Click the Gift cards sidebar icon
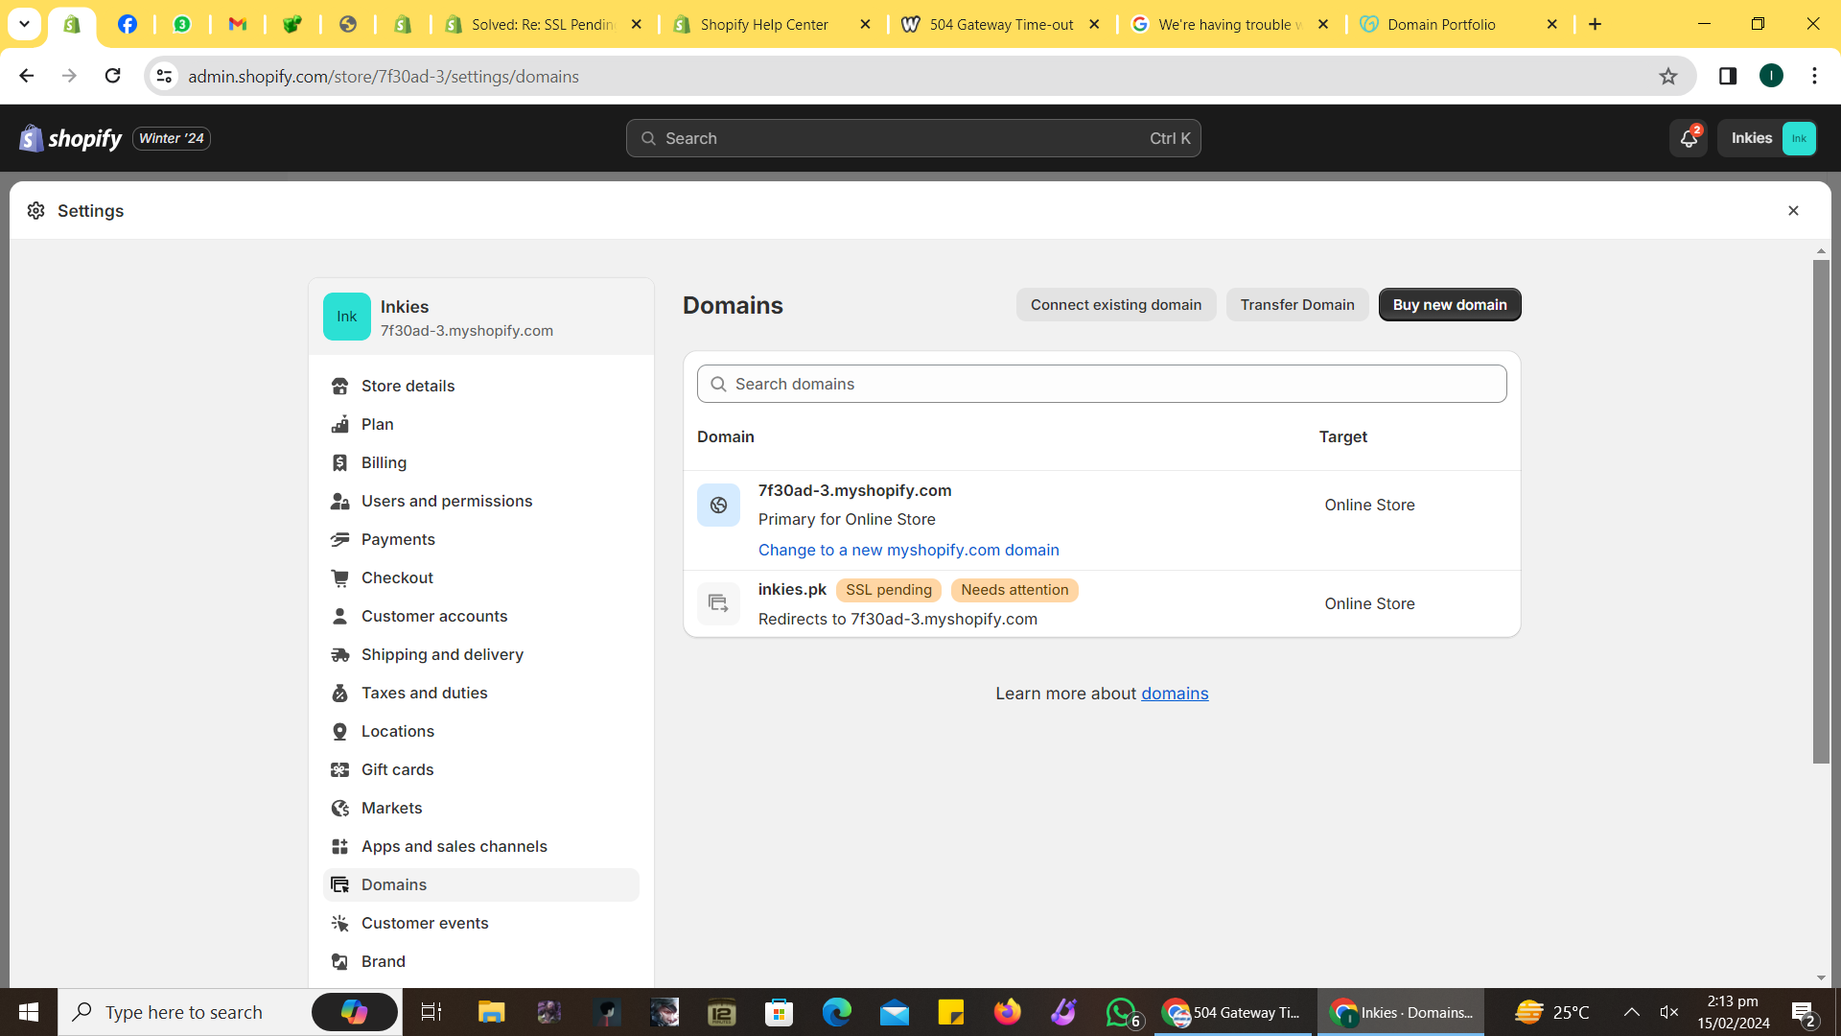 click(x=339, y=770)
